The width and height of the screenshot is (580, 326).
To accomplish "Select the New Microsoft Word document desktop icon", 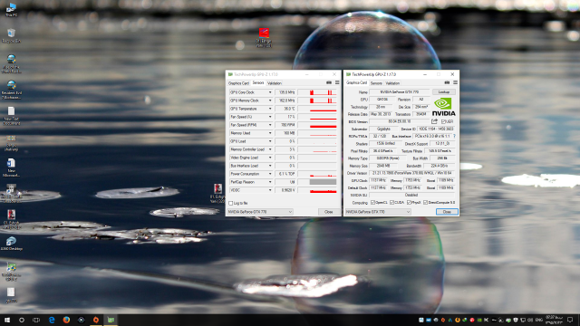I will click(11, 168).
